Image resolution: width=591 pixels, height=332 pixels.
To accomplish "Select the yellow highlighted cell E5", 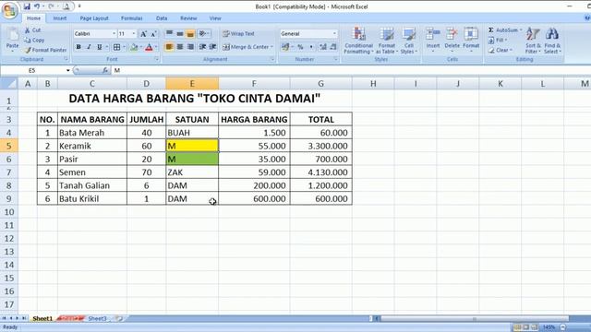I will tap(192, 146).
